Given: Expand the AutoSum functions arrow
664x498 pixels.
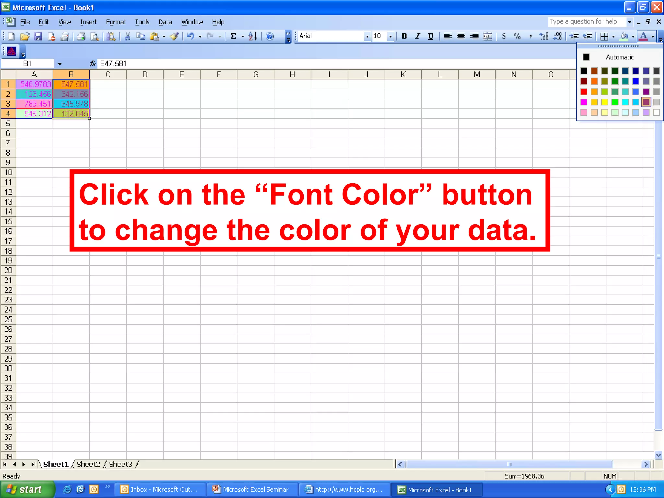Looking at the screenshot, I should click(x=243, y=36).
